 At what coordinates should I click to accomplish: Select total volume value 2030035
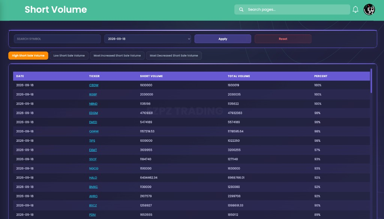click(x=234, y=94)
